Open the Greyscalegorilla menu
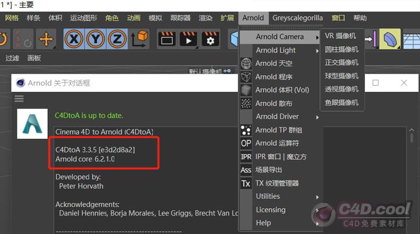This screenshot has height=234, width=420. click(x=298, y=18)
